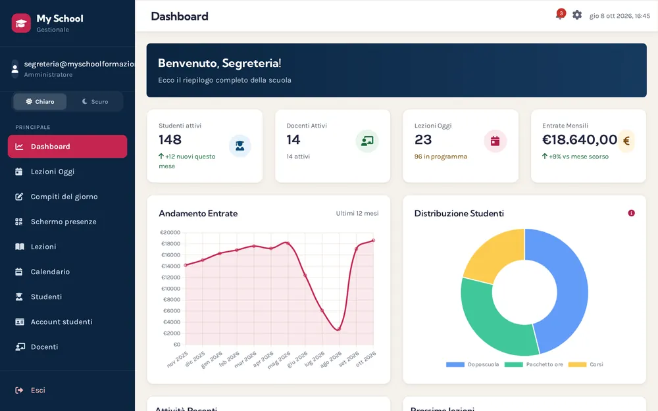Click the '96 in programma' text

point(441,157)
